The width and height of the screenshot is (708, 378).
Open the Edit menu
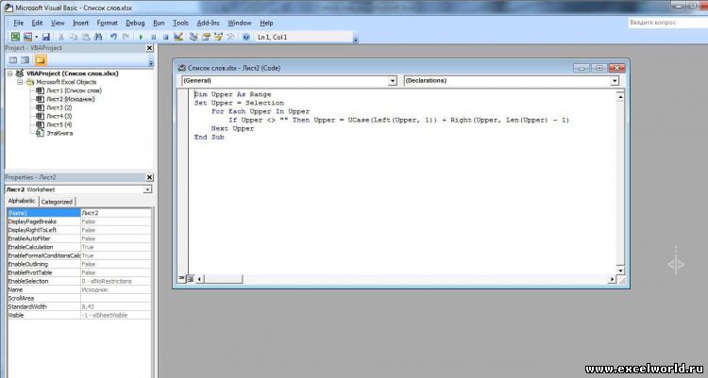(x=37, y=23)
